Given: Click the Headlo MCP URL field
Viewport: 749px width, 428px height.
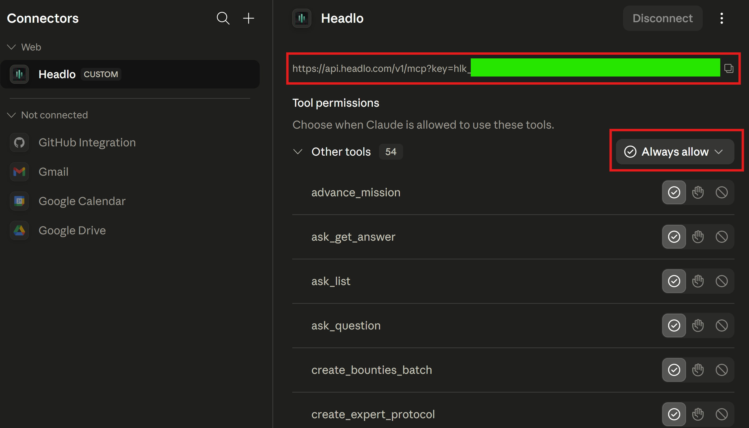Looking at the screenshot, I should click(x=506, y=68).
